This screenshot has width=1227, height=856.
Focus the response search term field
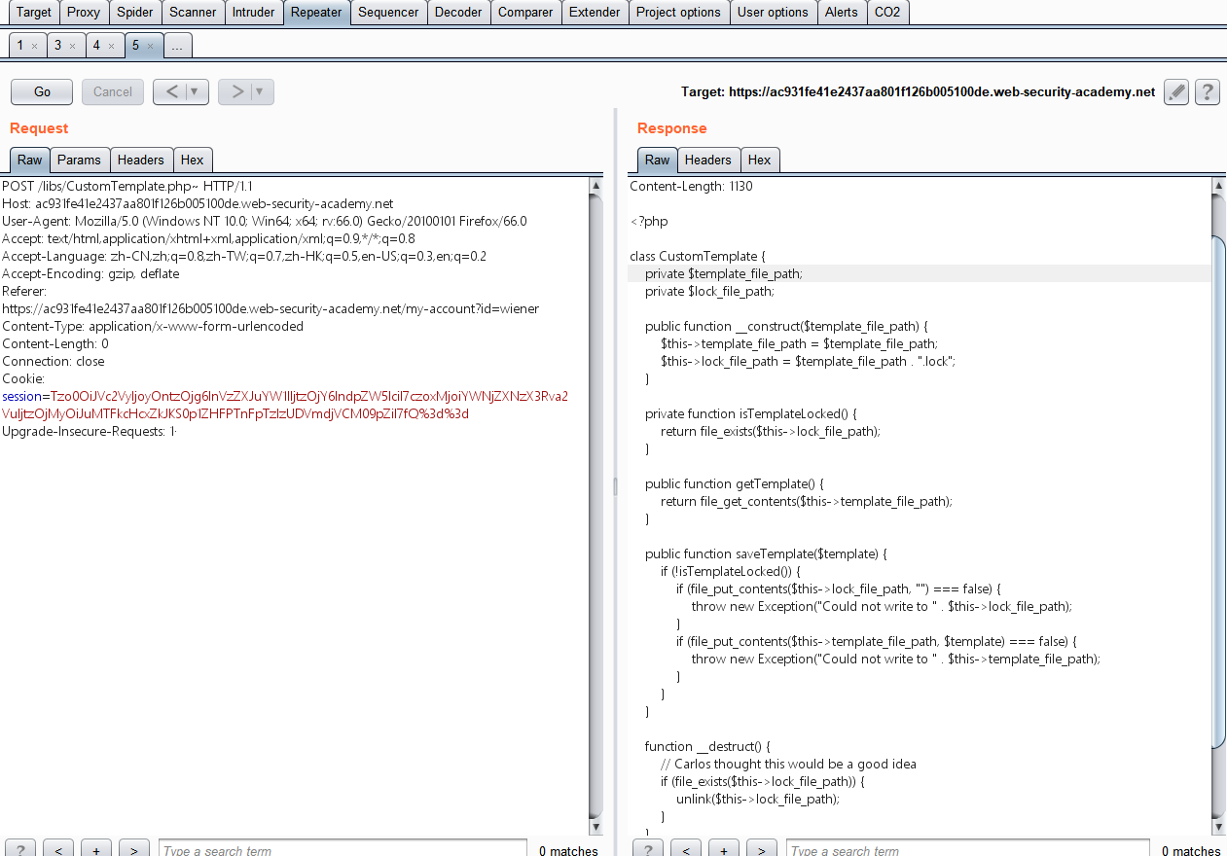pos(967,850)
